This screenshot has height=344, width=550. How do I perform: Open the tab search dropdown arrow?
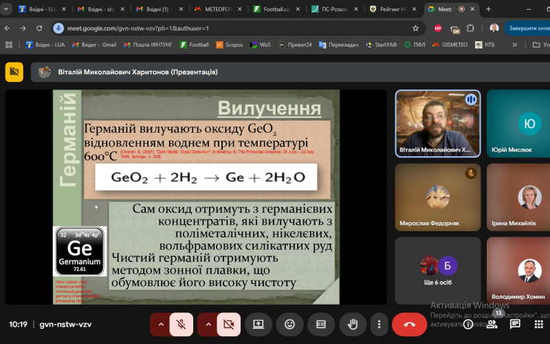[6, 9]
